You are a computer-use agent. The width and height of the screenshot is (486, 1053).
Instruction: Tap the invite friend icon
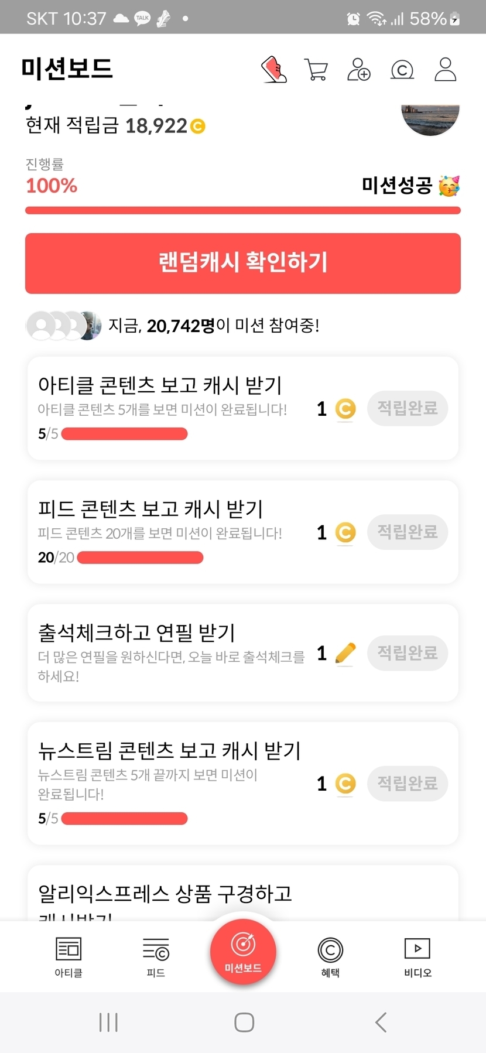(x=359, y=69)
